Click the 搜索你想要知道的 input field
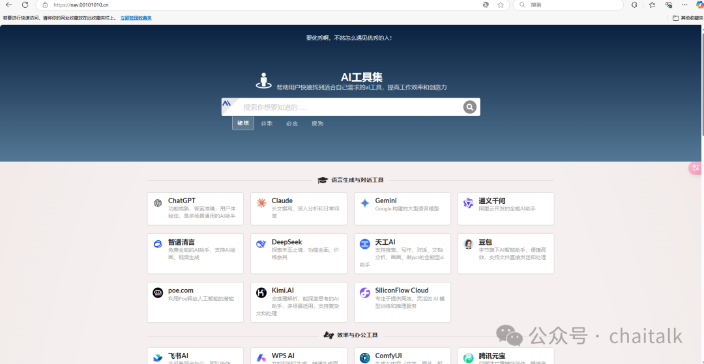Viewport: 704px width, 364px height. [x=350, y=107]
